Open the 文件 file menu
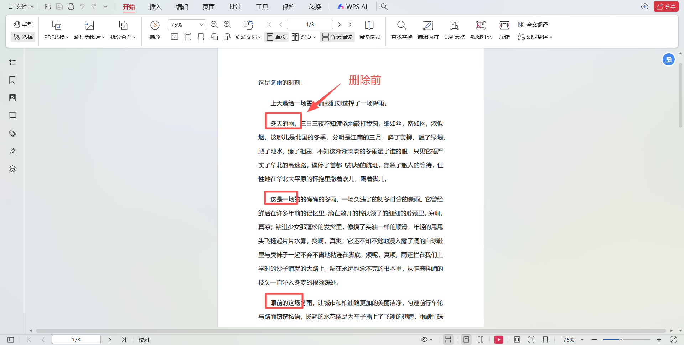This screenshot has height=345, width=684. coord(20,6)
